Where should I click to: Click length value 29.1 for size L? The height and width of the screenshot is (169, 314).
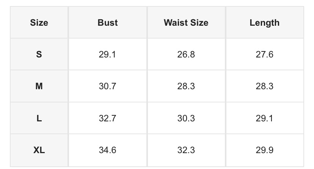click(x=264, y=118)
